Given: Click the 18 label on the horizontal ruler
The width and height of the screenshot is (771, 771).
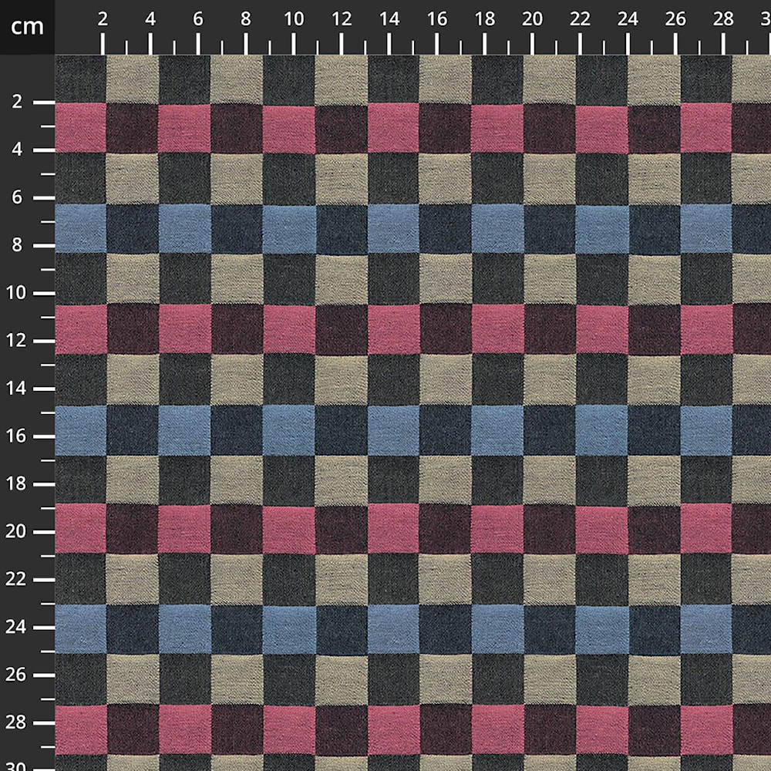Looking at the screenshot, I should tap(484, 19).
